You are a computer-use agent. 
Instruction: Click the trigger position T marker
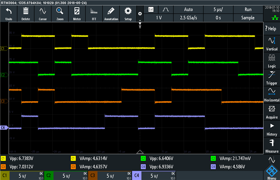(140, 25)
